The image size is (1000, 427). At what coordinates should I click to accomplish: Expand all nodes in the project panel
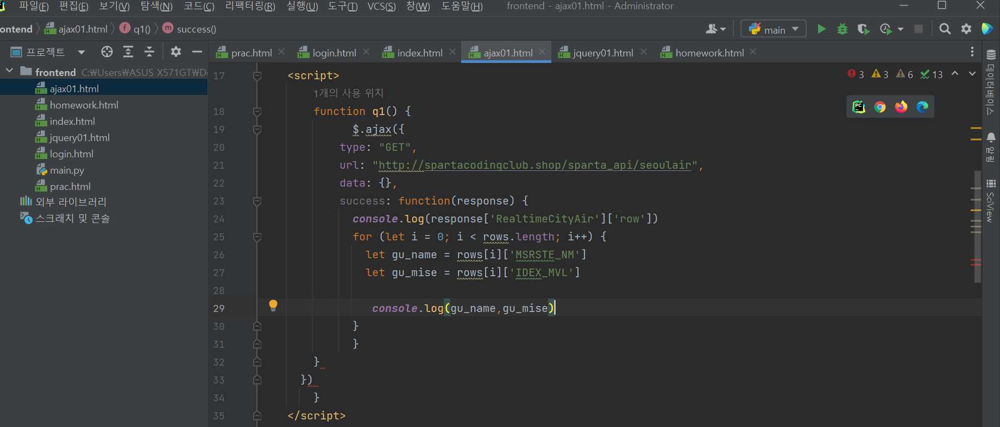click(128, 52)
